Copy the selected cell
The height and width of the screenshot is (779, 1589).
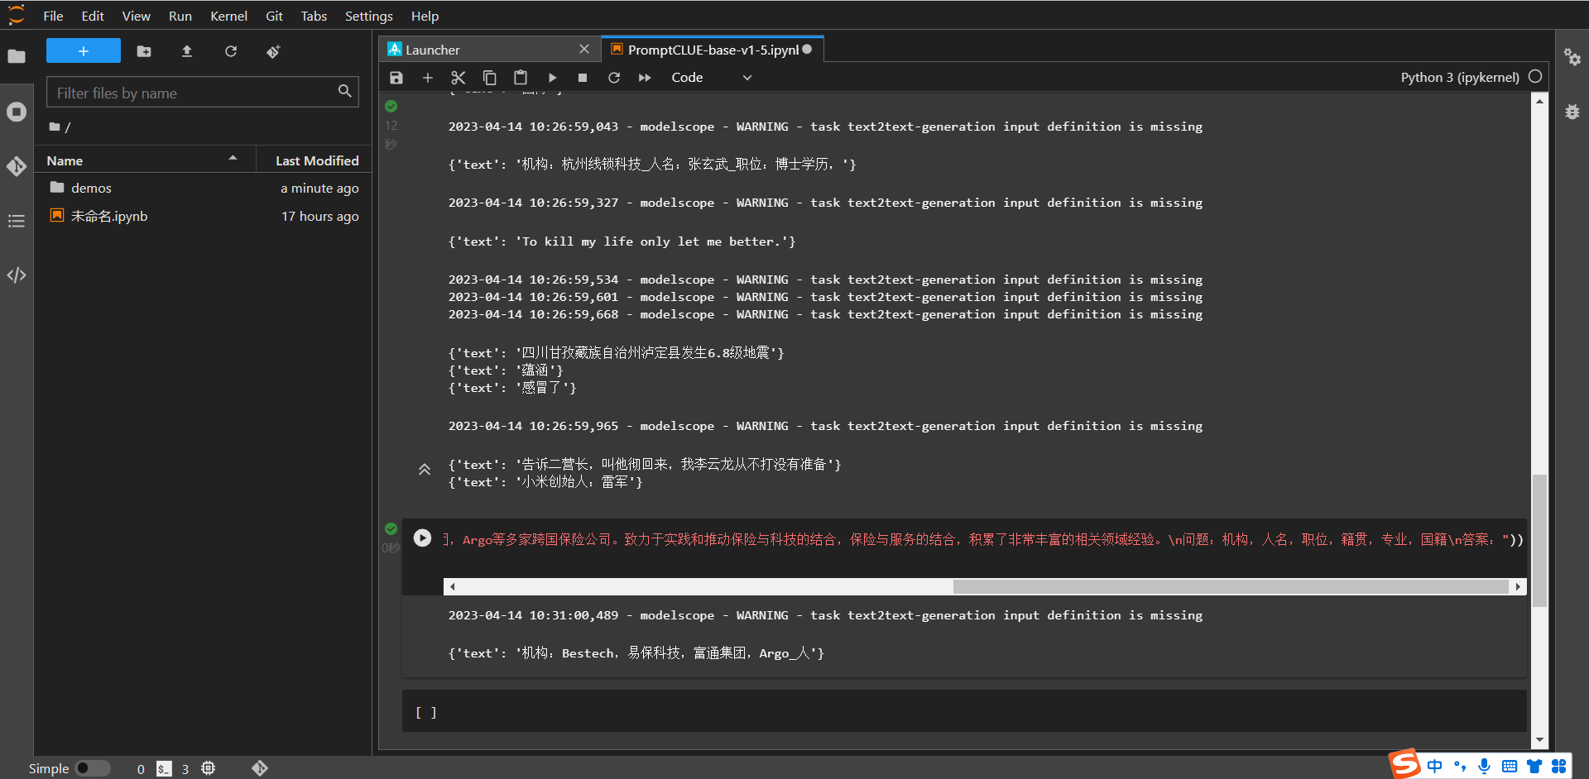click(x=490, y=78)
